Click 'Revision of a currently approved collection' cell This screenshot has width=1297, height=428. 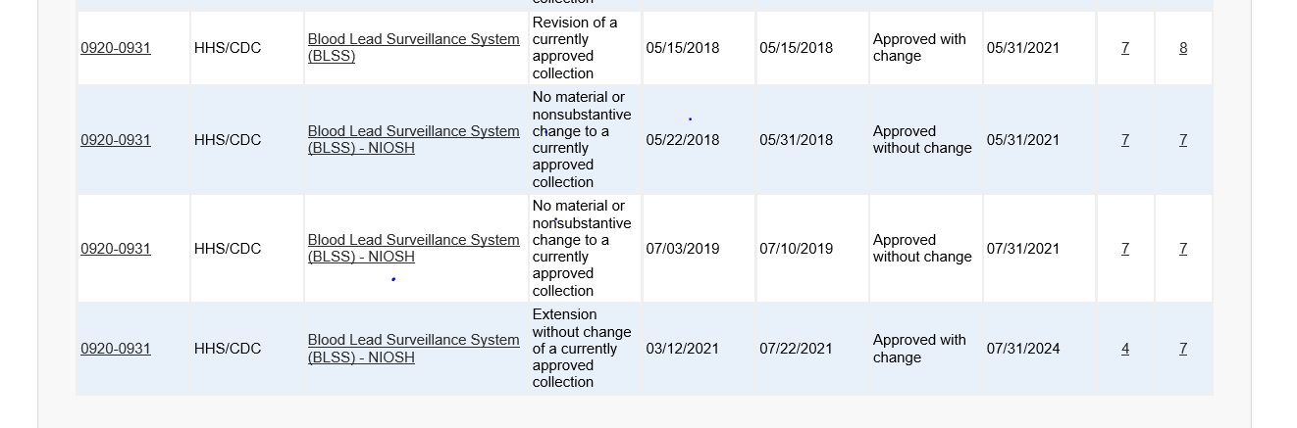click(575, 48)
